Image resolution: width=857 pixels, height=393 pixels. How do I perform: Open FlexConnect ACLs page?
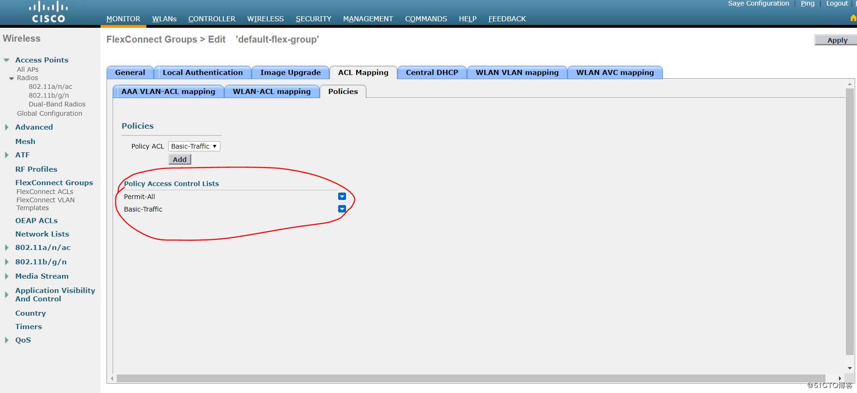tap(45, 192)
